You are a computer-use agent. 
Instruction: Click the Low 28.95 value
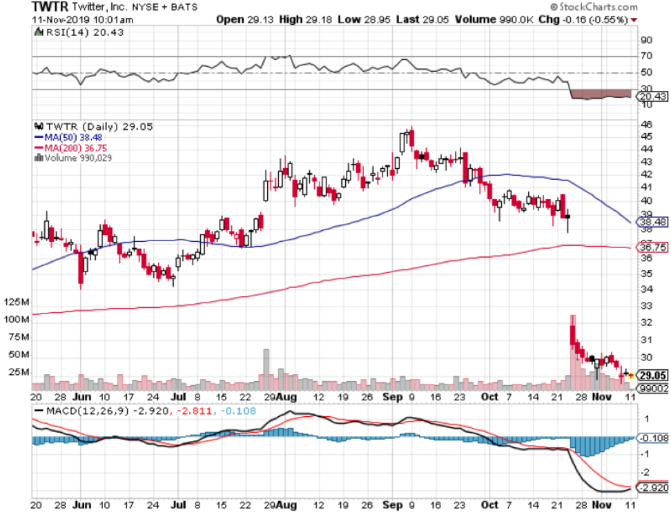point(364,20)
